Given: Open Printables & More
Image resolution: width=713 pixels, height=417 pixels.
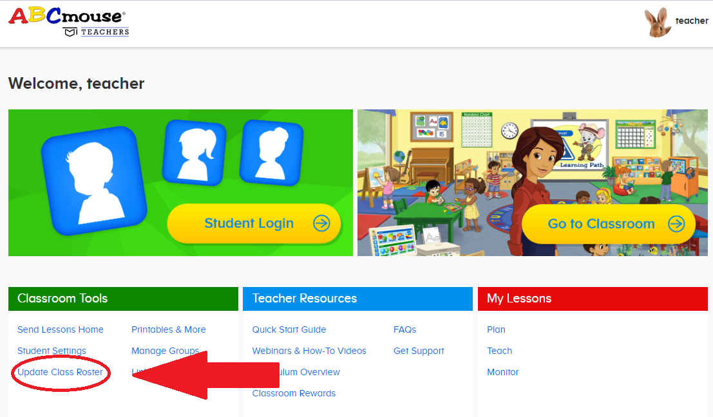Looking at the screenshot, I should 168,329.
